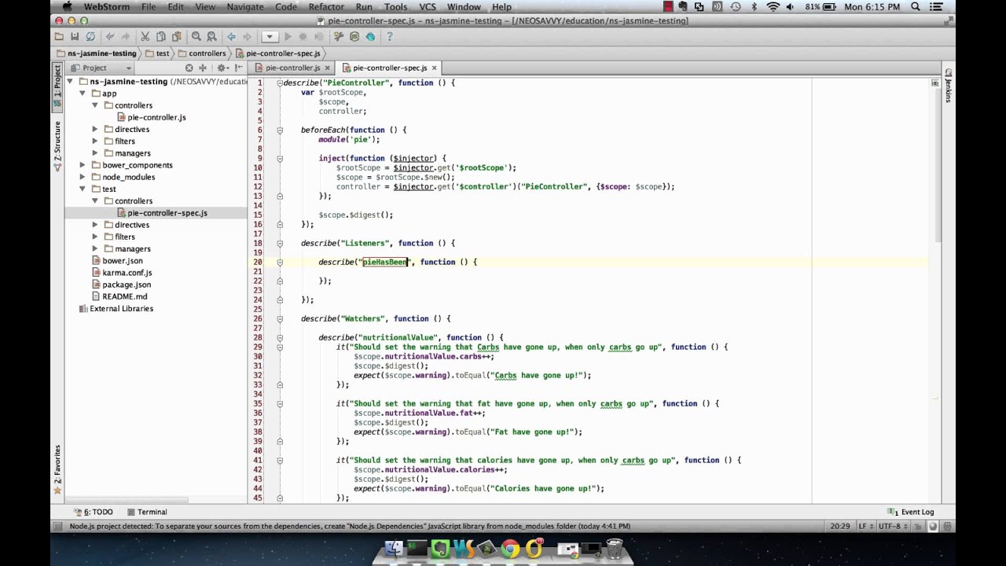Click the Paste clipboard icon
This screenshot has width=1006, height=566.
pyautogui.click(x=177, y=37)
